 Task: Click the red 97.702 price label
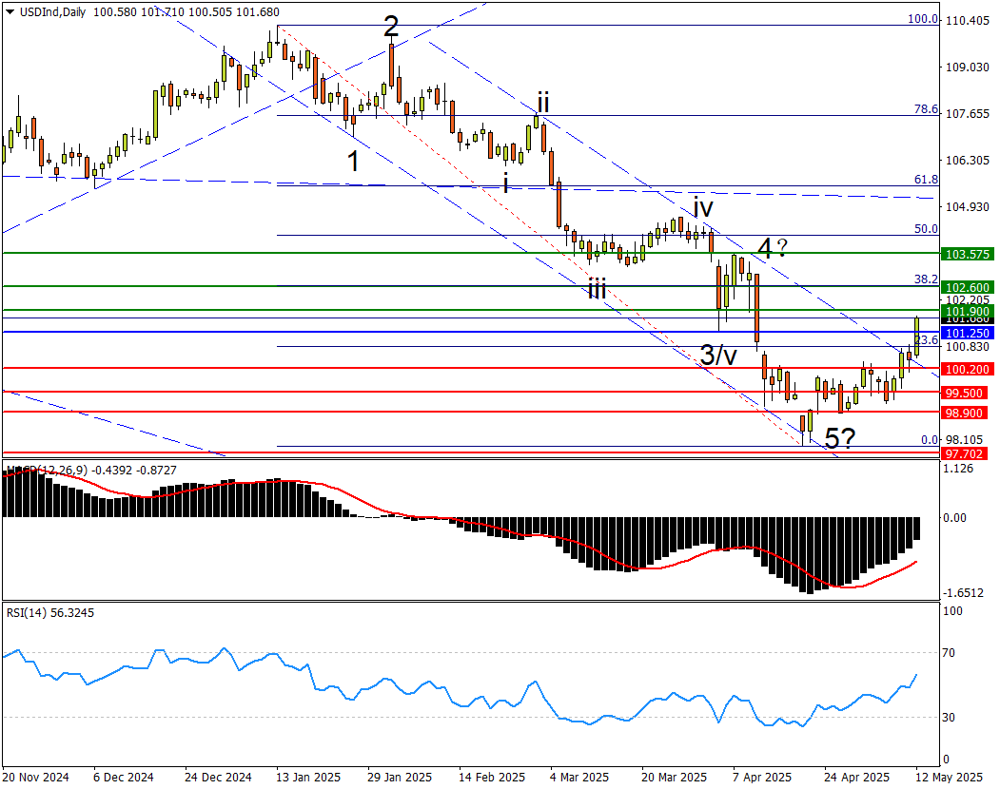967,455
